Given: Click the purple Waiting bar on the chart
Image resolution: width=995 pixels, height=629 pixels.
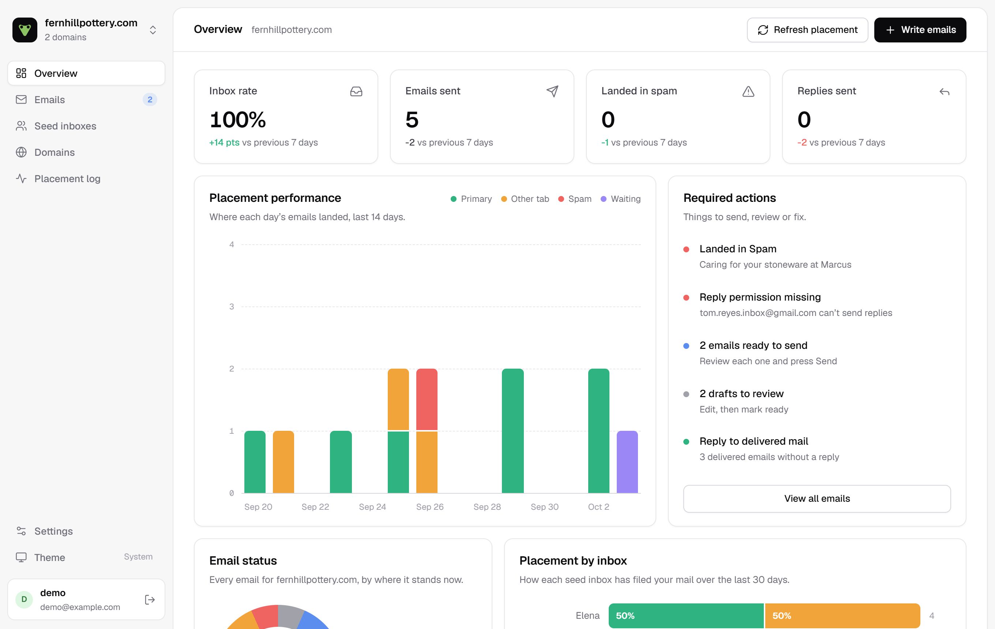Looking at the screenshot, I should tap(627, 462).
